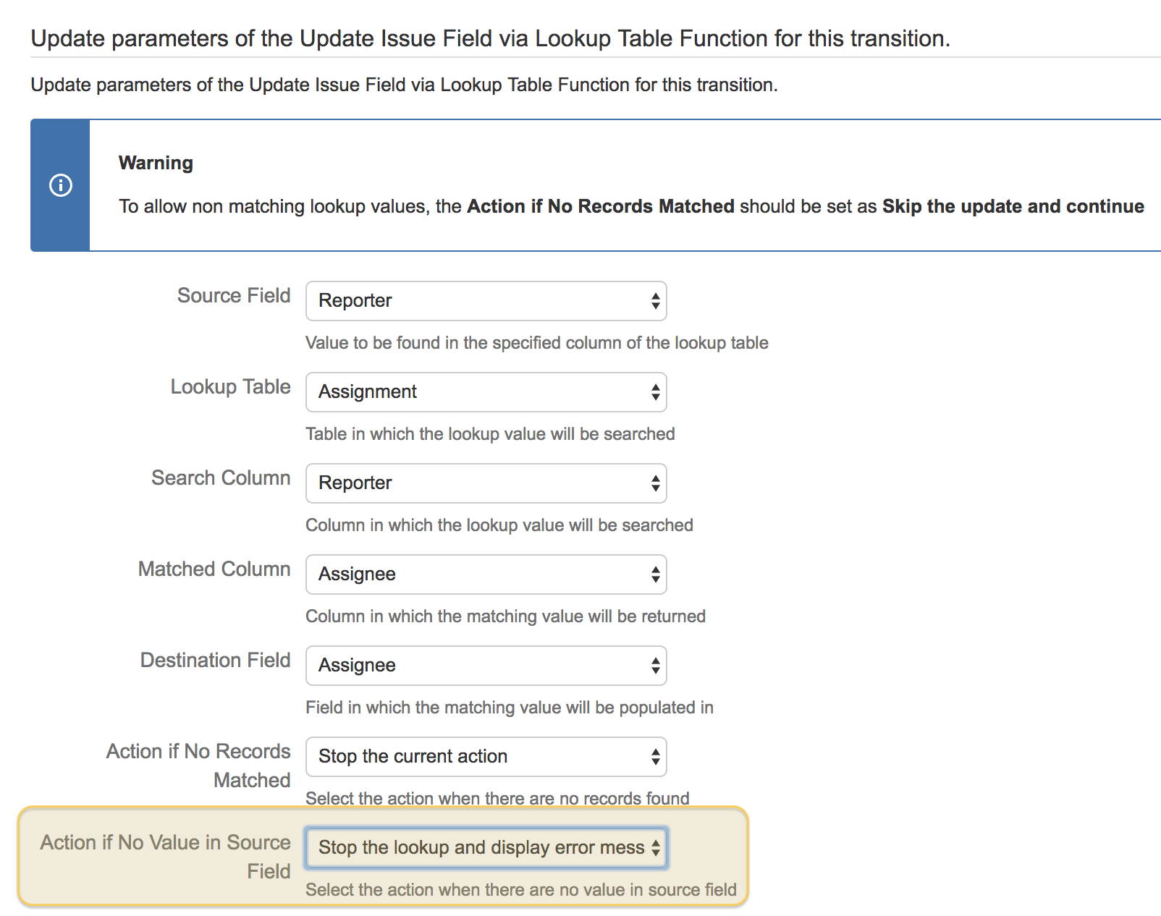Click the Source Field label

click(x=233, y=295)
